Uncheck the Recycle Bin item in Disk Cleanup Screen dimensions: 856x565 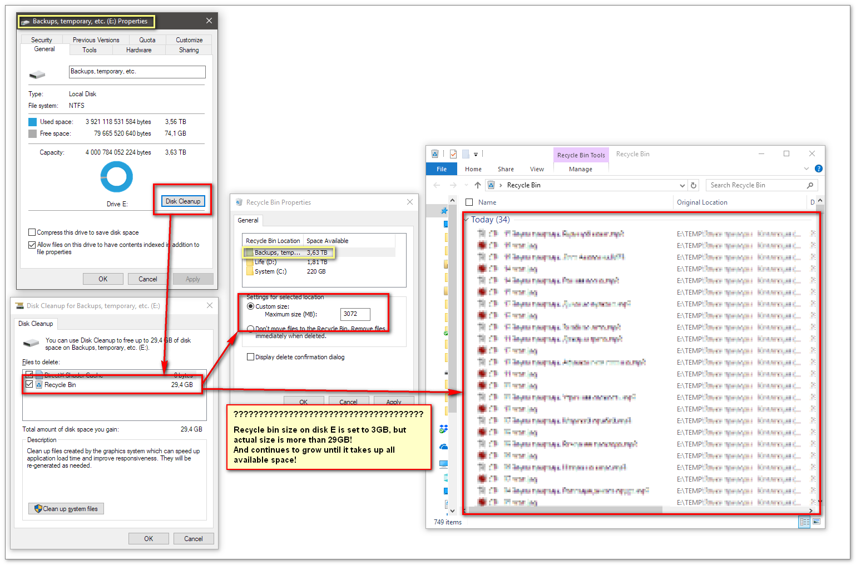[x=29, y=384]
